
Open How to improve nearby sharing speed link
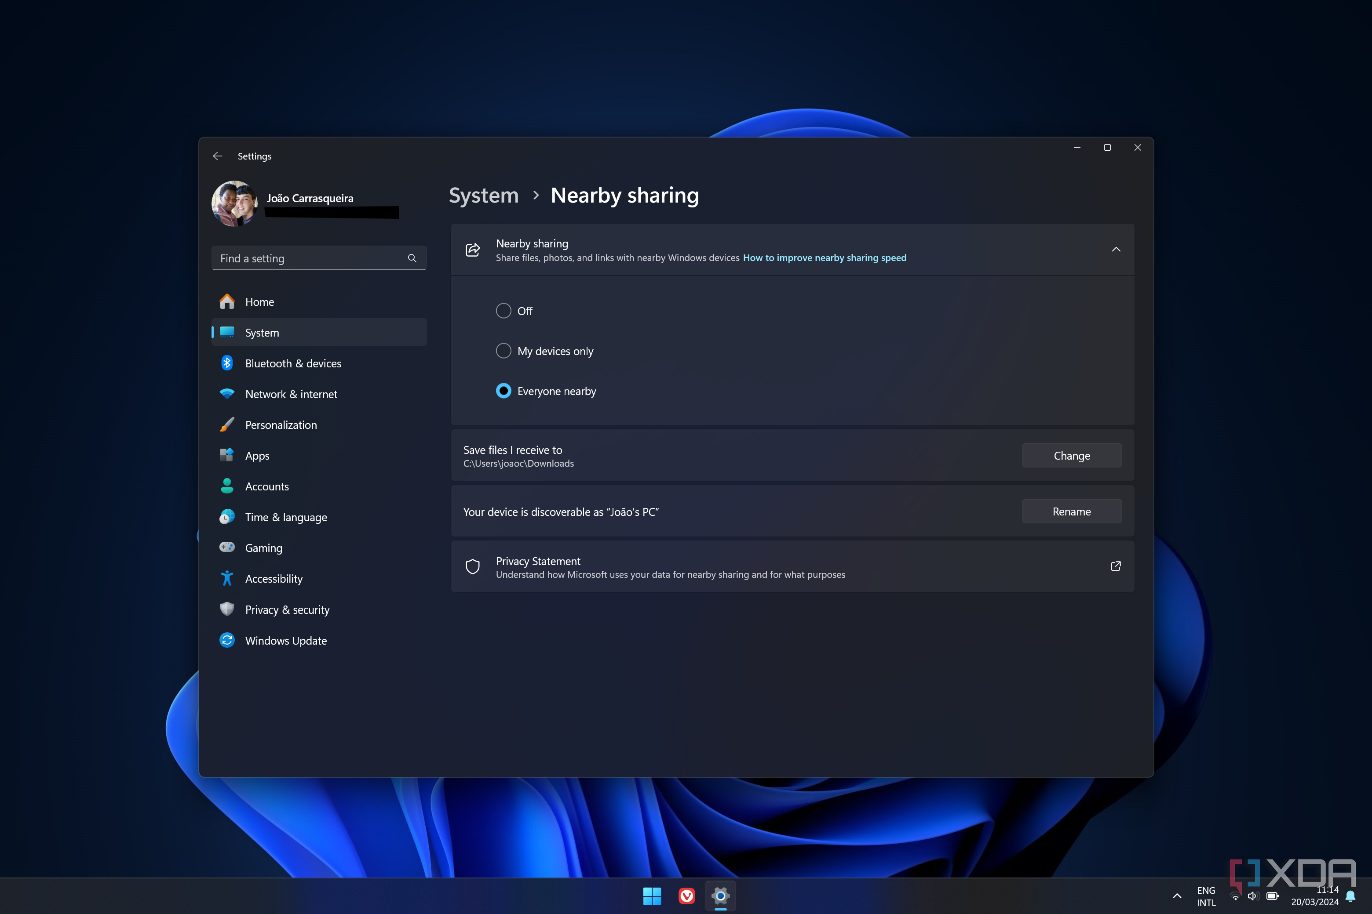(x=824, y=258)
